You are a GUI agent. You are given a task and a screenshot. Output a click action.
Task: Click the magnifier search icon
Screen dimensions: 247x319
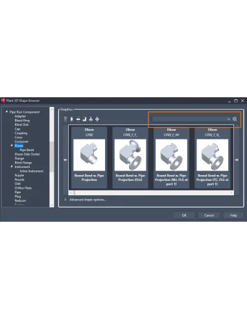235,119
